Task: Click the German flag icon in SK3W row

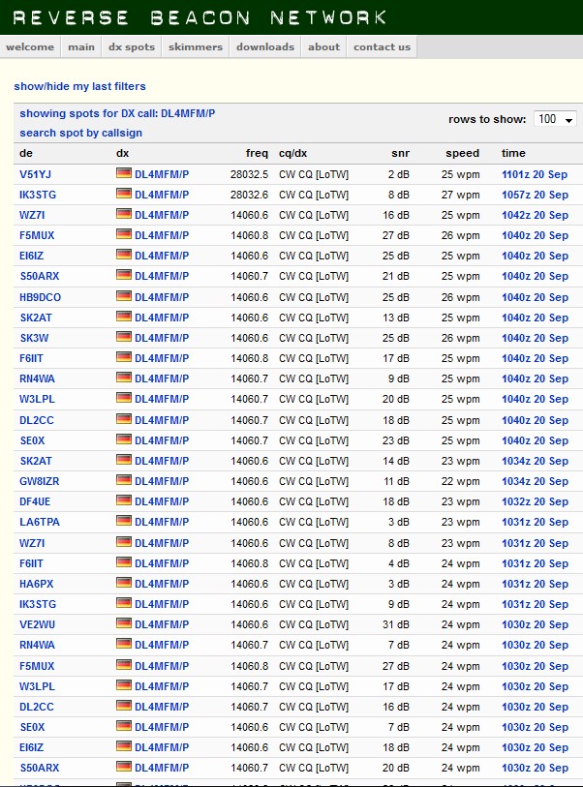Action: point(123,338)
